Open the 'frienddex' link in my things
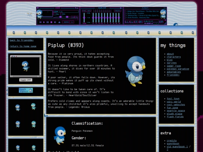 tap(173, 75)
